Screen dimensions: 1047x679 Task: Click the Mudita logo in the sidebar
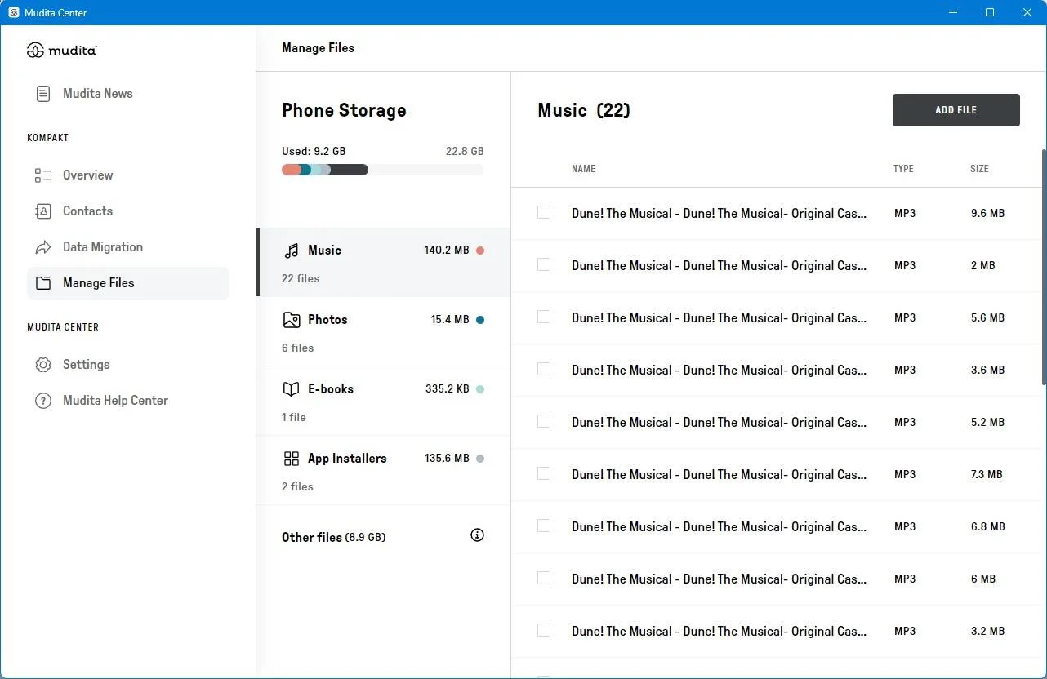pyautogui.click(x=61, y=50)
